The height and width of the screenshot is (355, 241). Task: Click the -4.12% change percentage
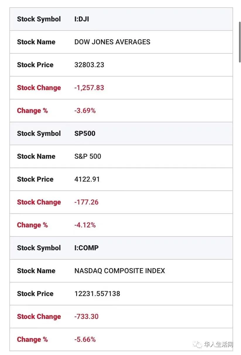pyautogui.click(x=85, y=225)
